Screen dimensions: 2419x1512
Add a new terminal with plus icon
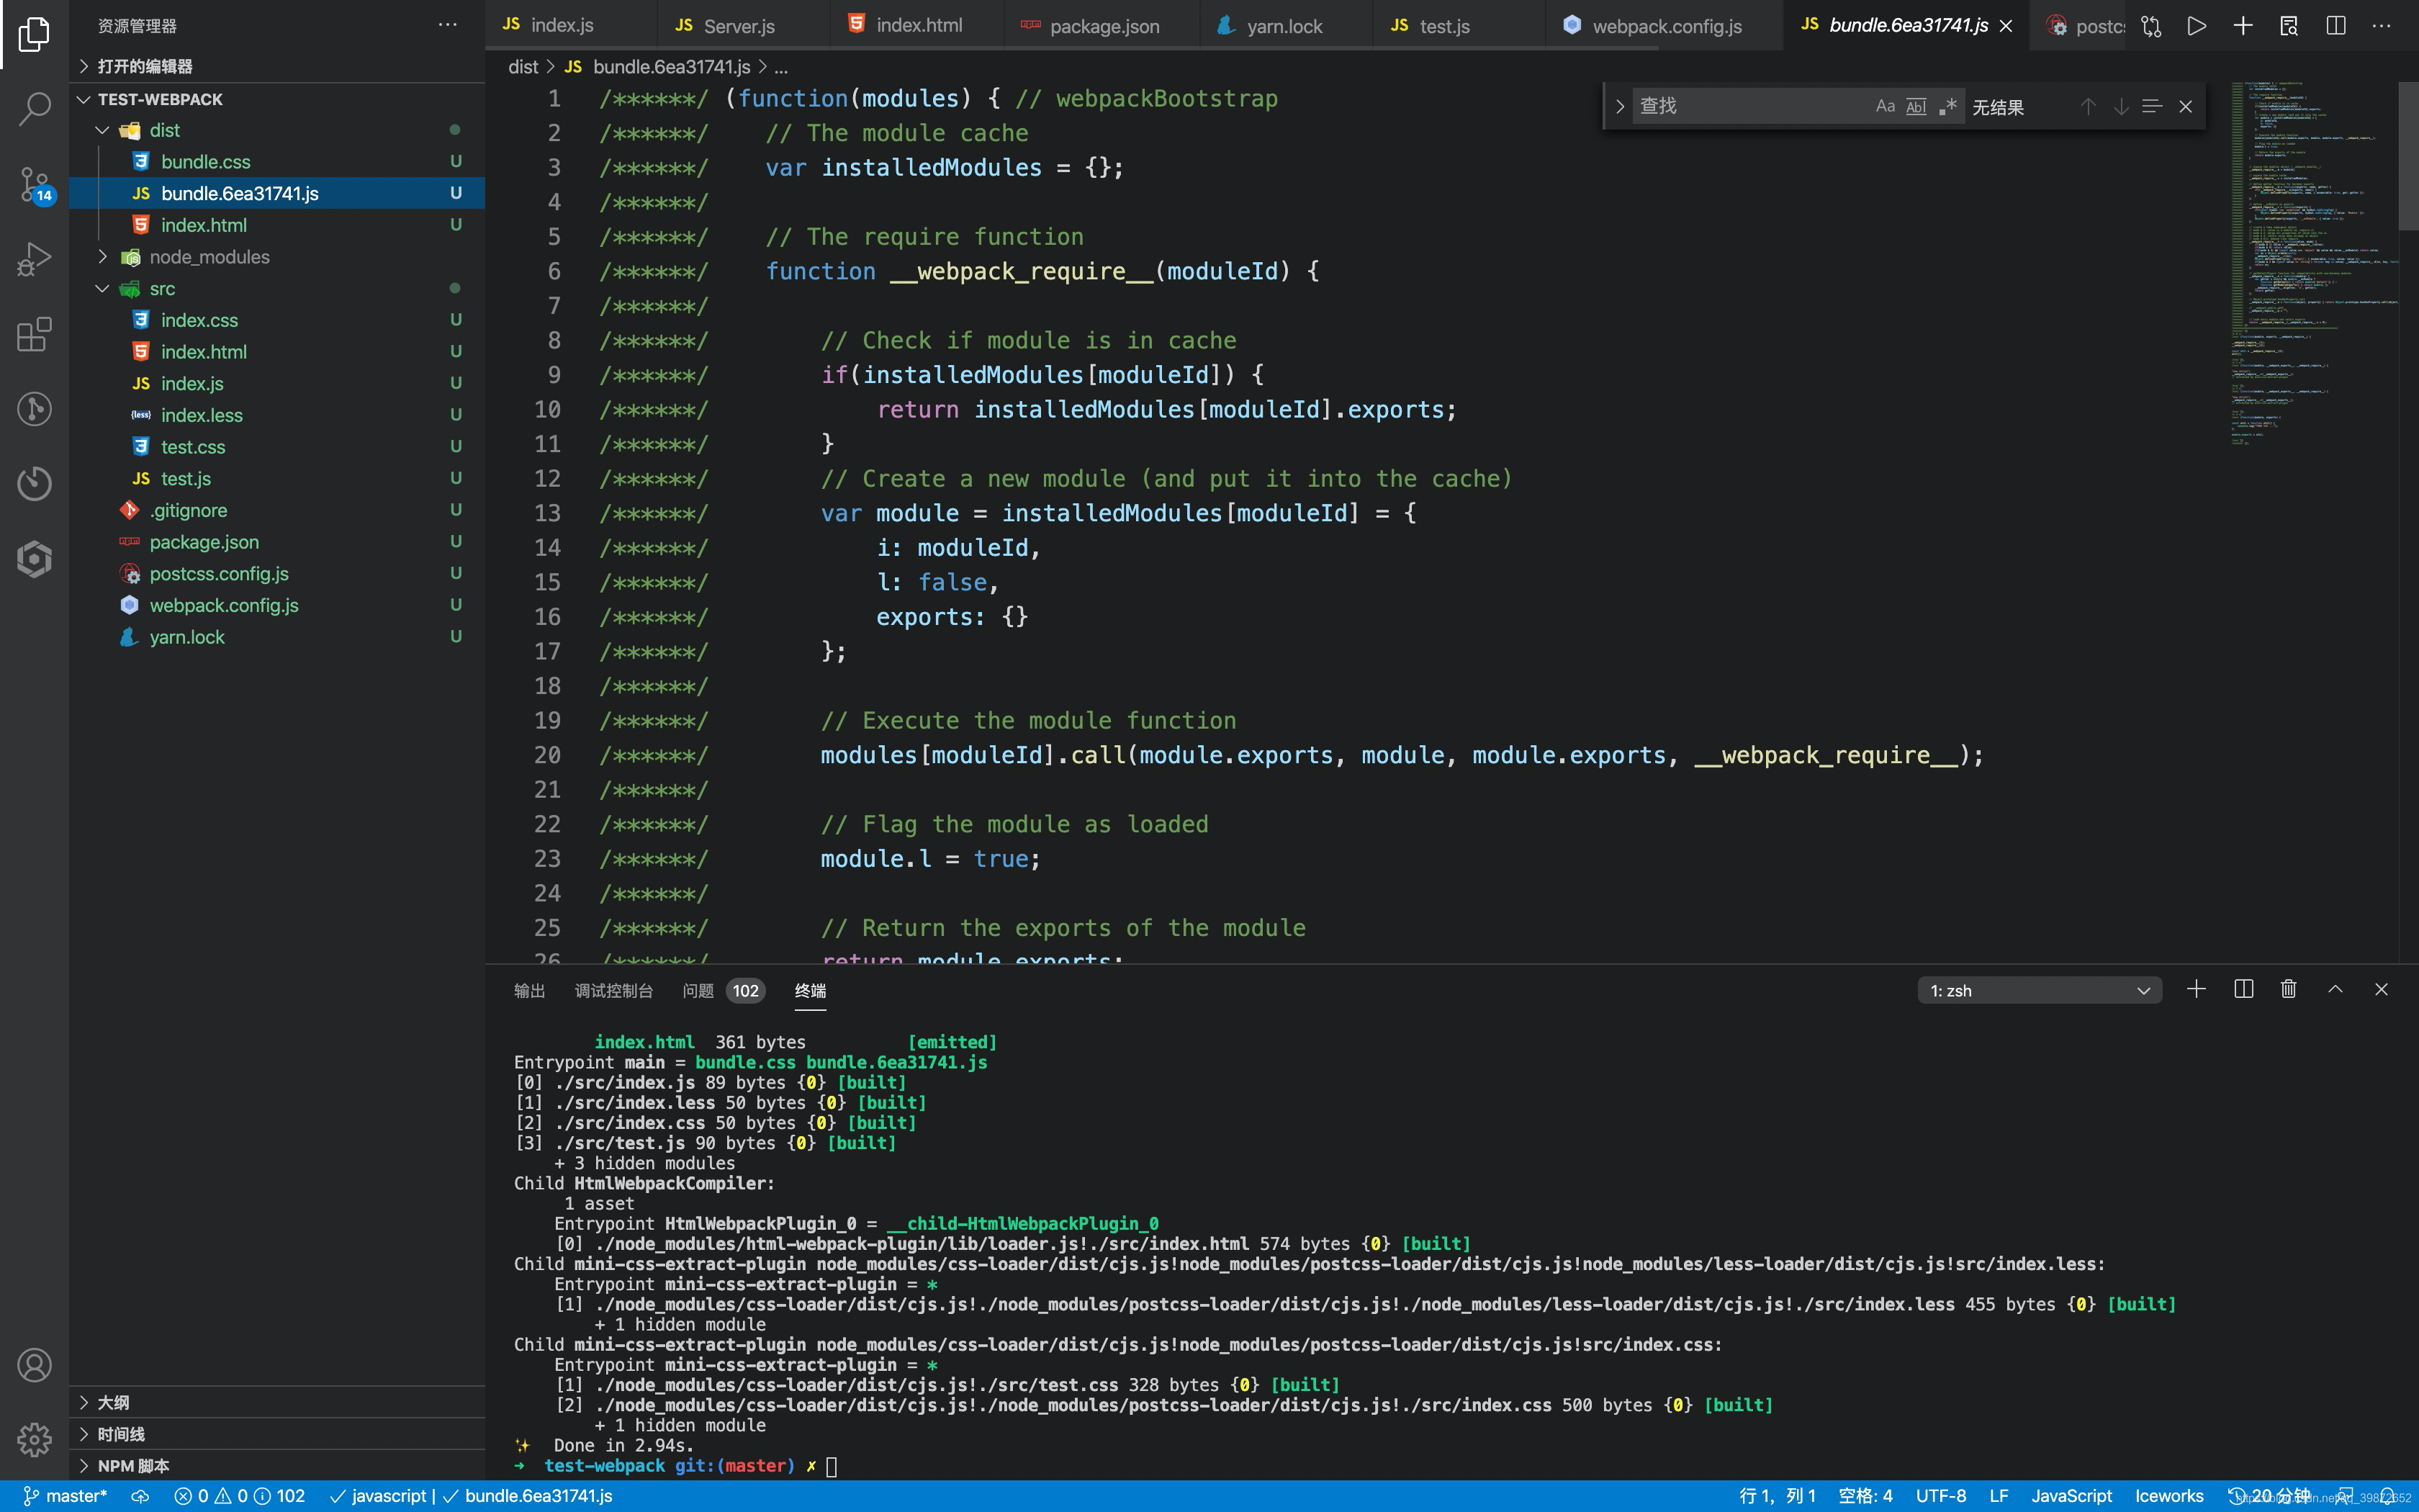2196,989
